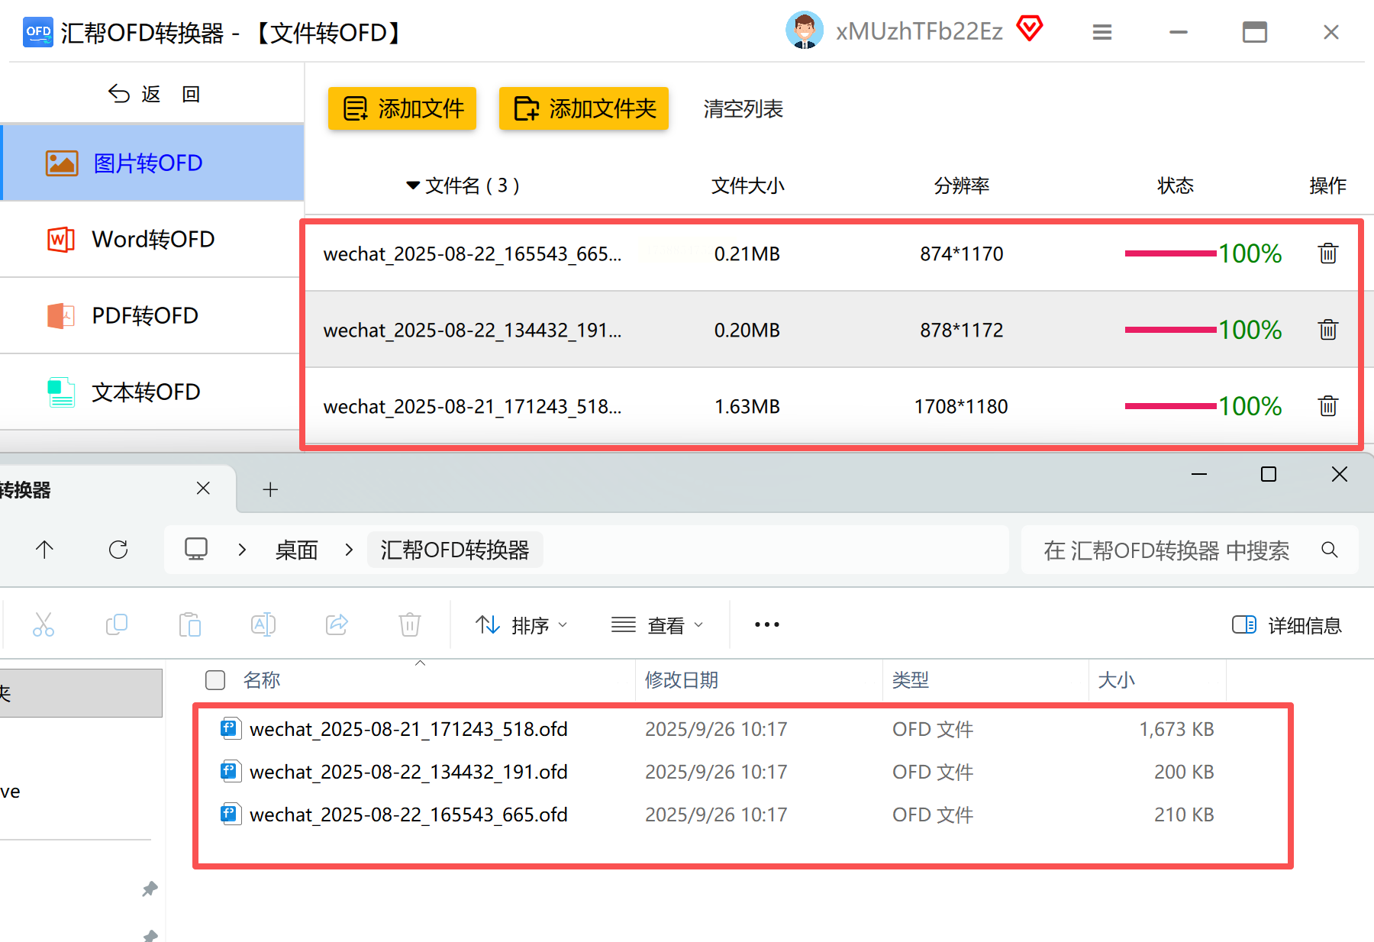Open the 查看 view dropdown
This screenshot has height=942, width=1374.
click(x=657, y=625)
